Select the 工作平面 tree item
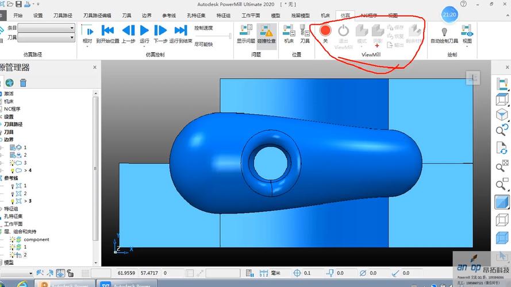 click(13, 224)
